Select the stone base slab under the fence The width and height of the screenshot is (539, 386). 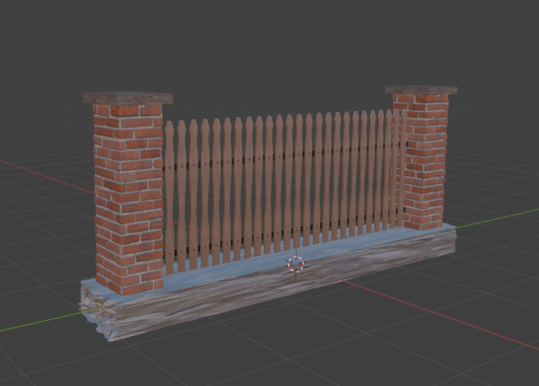[268, 282]
